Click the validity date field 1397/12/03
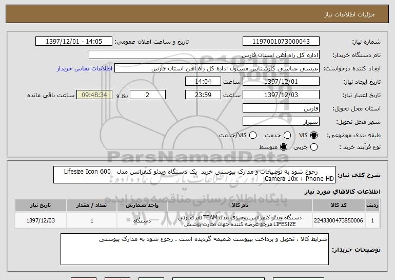 (281, 95)
